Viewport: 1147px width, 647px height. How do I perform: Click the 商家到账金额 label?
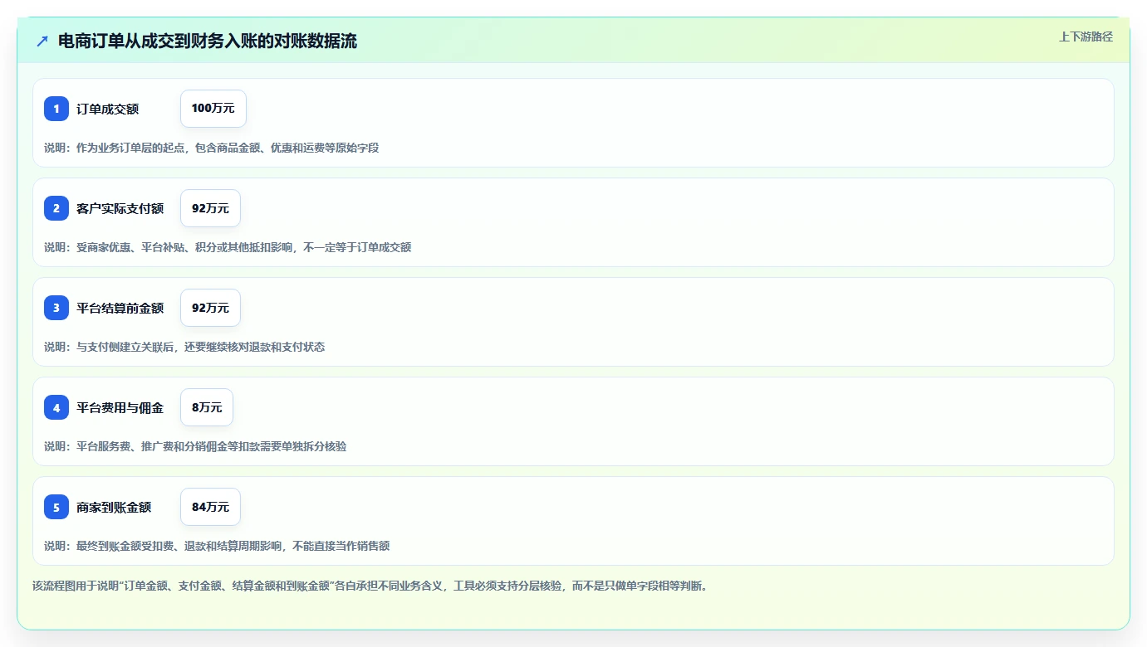(x=114, y=507)
